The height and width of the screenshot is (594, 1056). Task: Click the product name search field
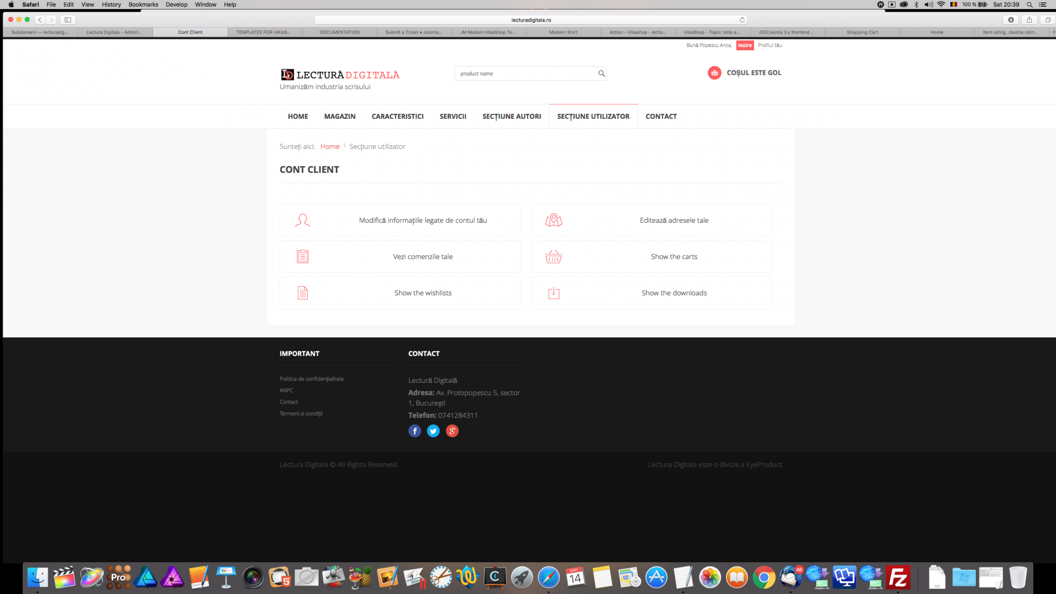pyautogui.click(x=525, y=73)
